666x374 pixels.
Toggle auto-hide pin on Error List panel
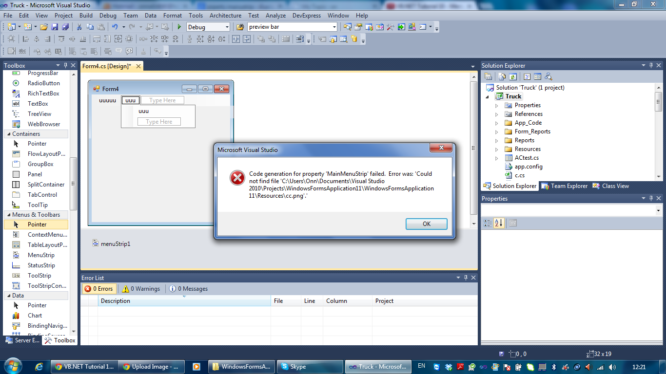tap(466, 278)
